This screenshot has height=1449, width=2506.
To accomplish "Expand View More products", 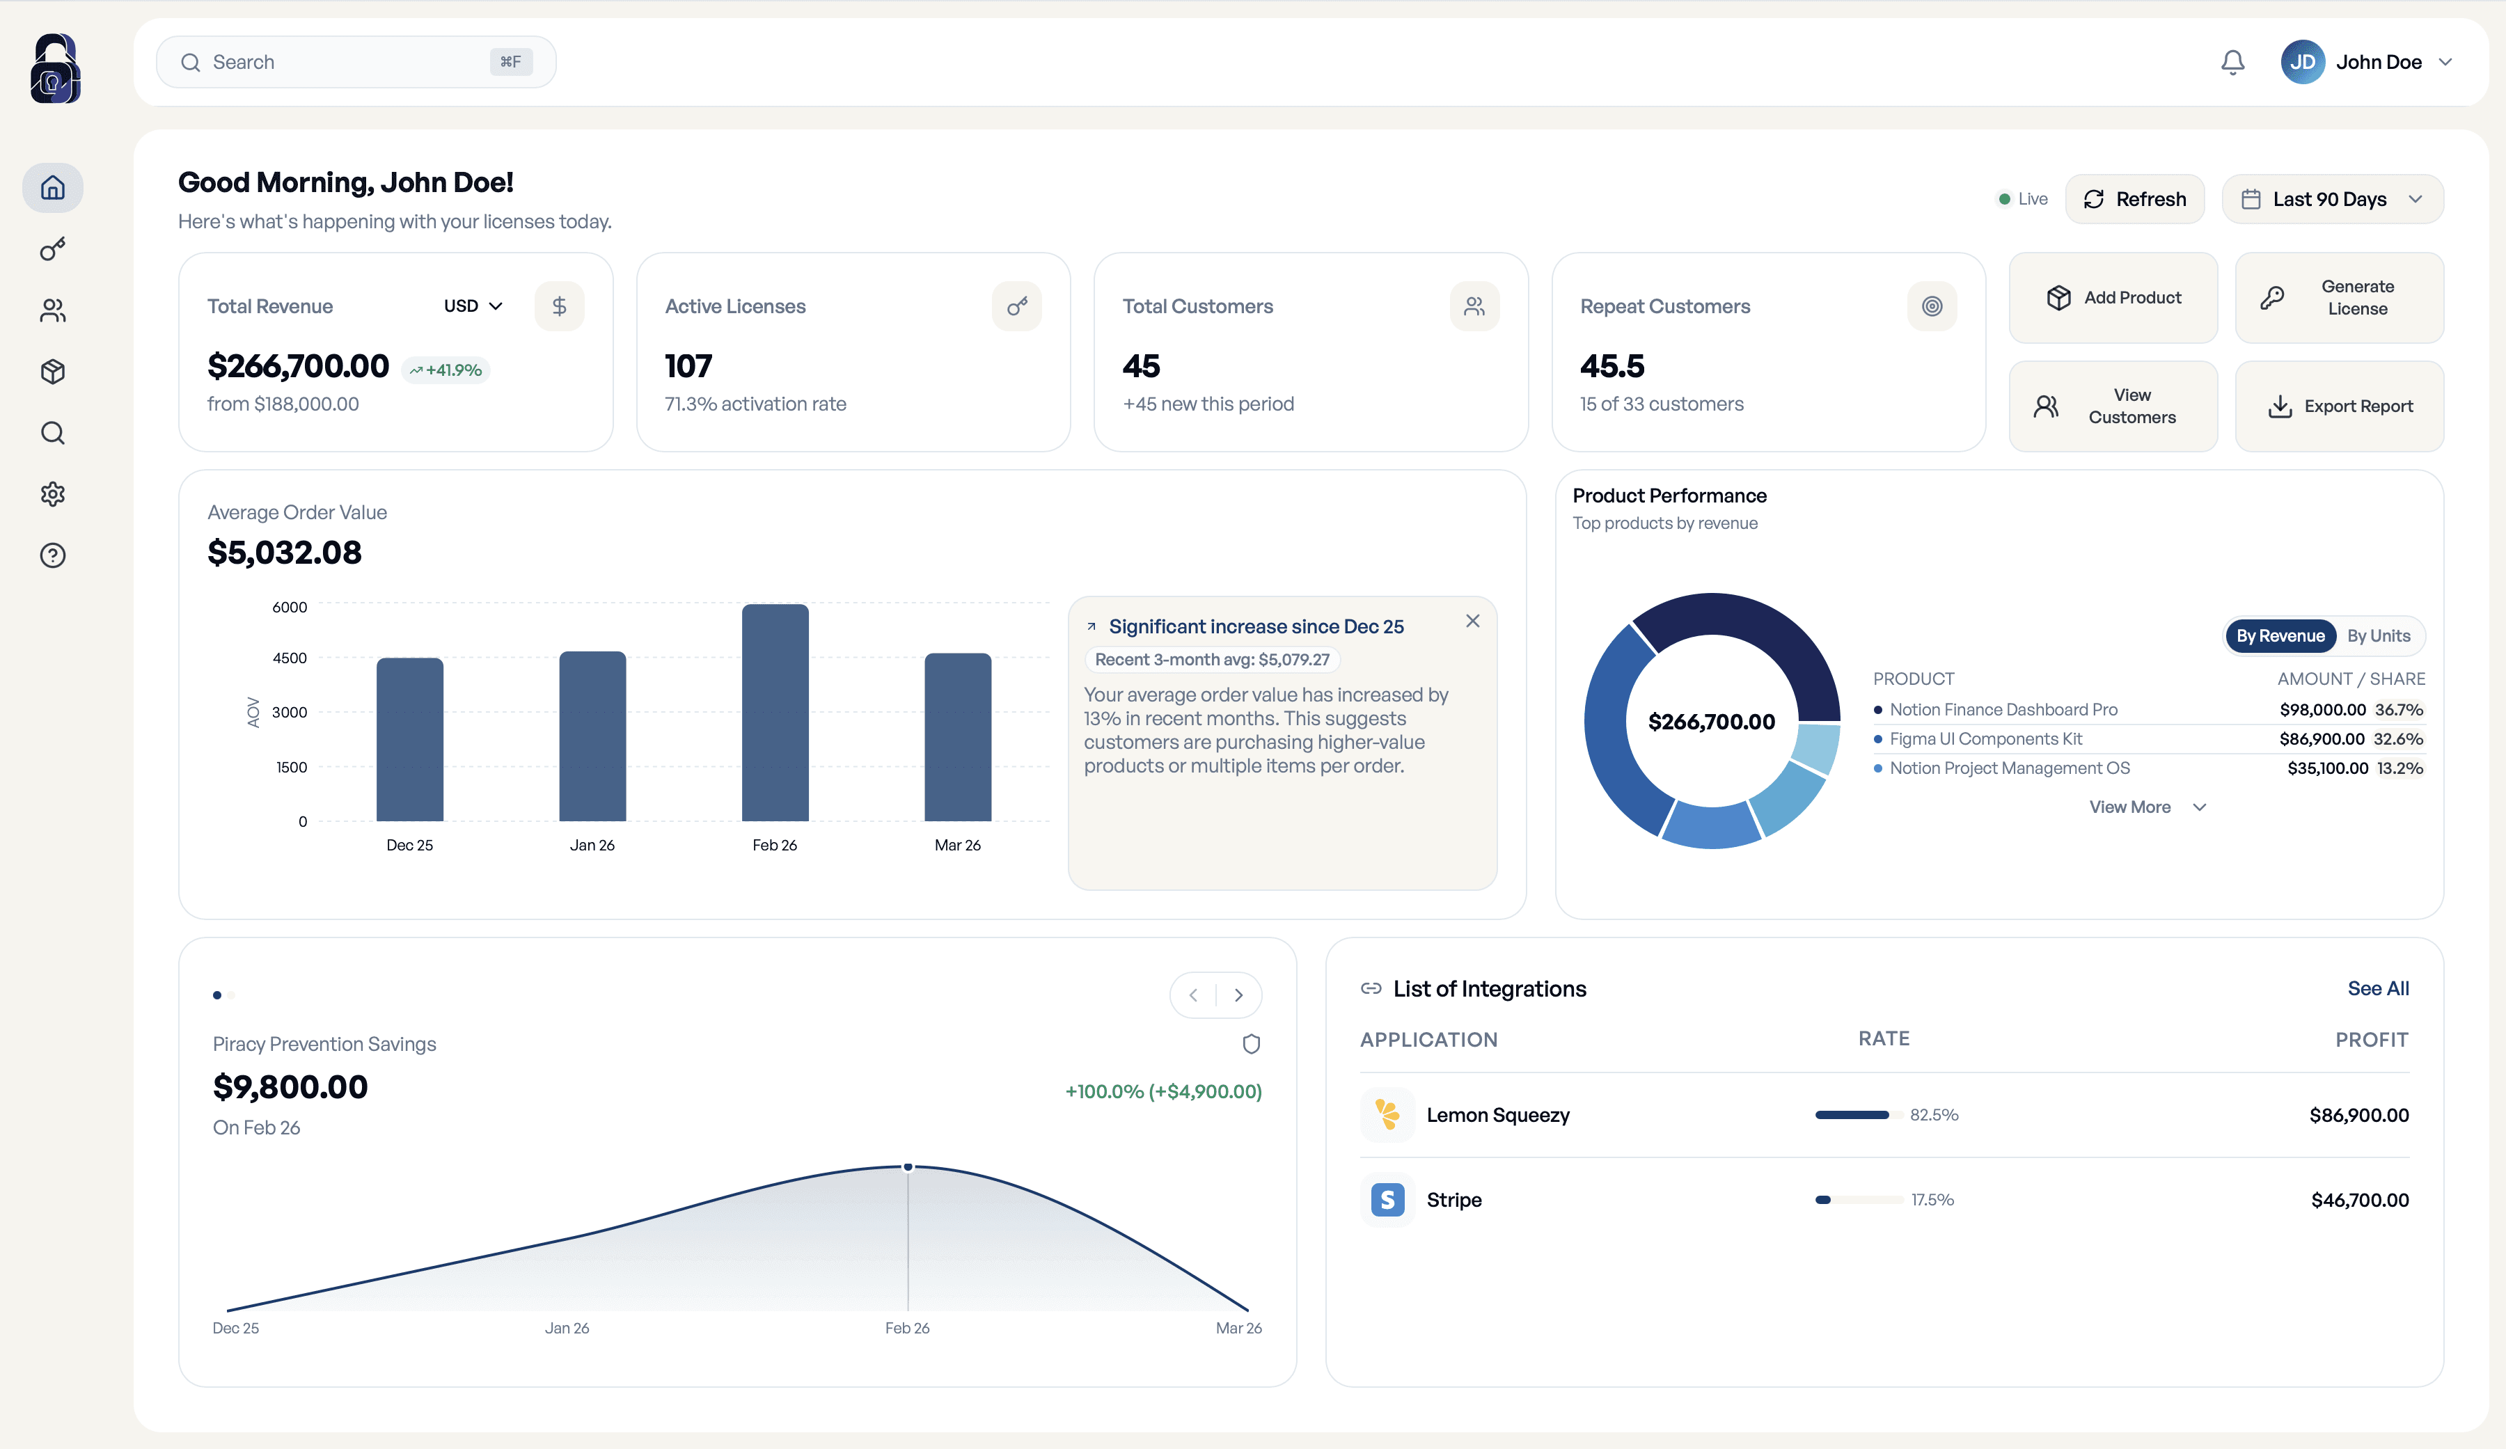I will click(x=2148, y=807).
